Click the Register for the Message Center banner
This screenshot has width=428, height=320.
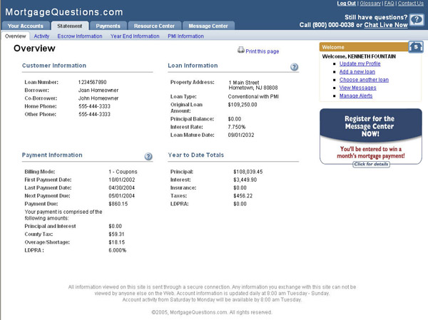pyautogui.click(x=371, y=136)
